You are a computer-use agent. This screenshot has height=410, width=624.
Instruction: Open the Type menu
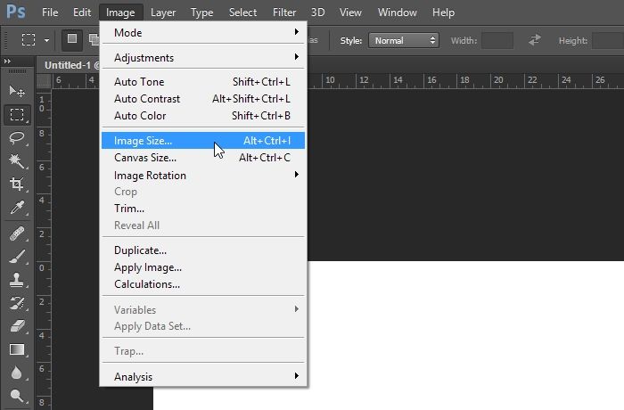tap(201, 12)
